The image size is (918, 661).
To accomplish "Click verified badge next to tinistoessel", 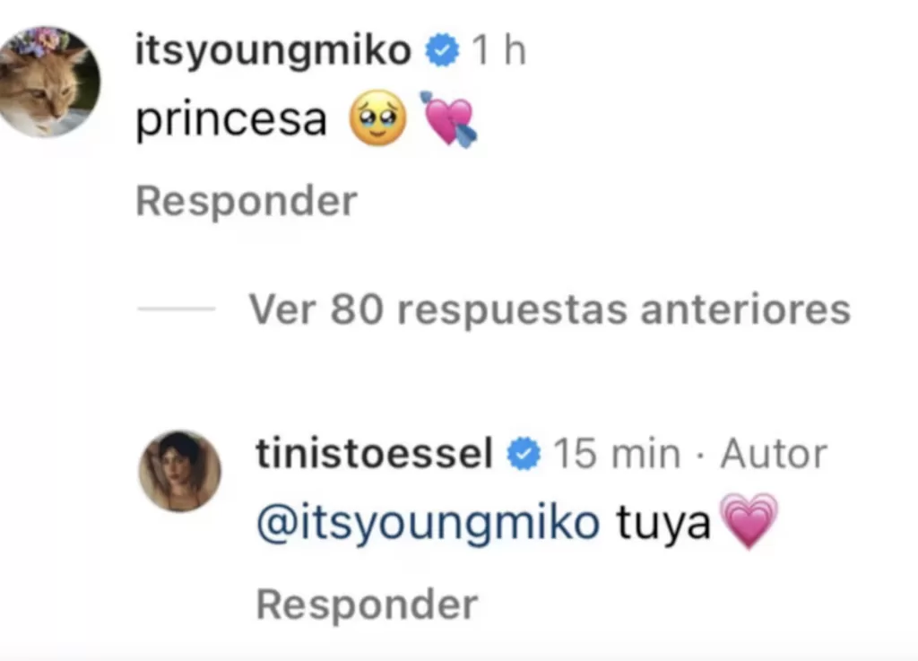I will [x=524, y=455].
